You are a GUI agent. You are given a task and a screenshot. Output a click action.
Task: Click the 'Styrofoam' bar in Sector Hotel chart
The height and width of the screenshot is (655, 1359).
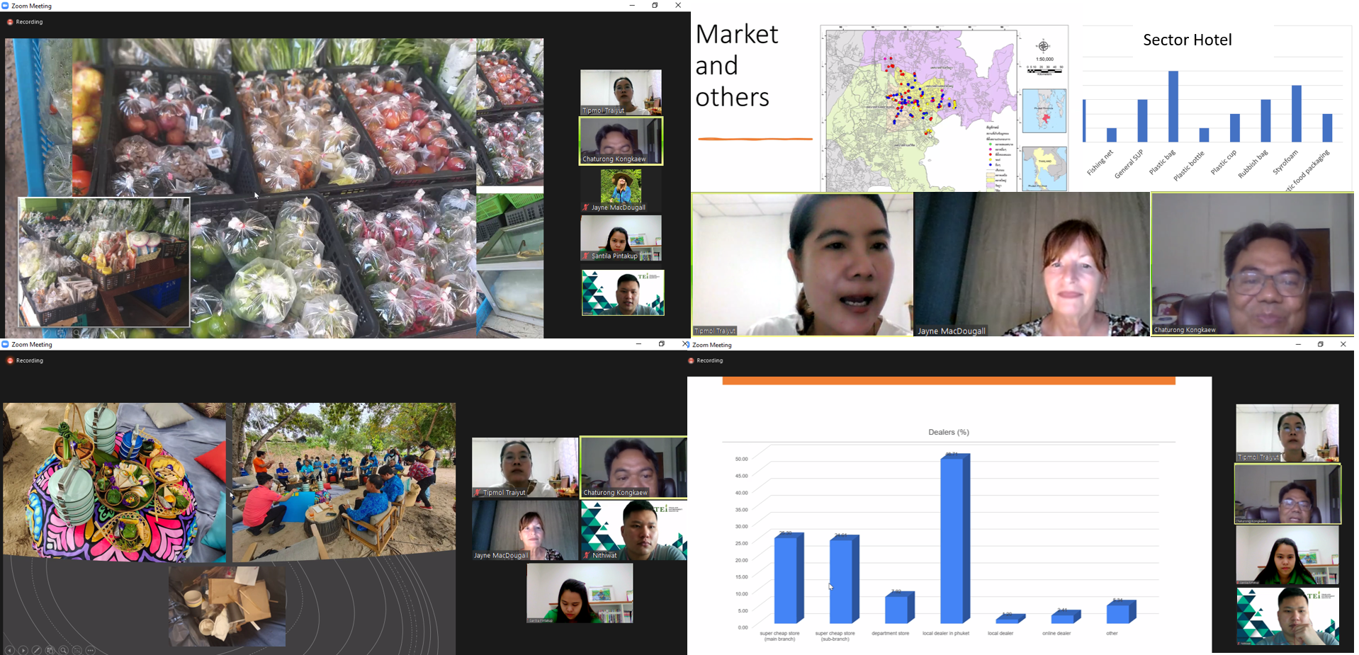click(x=1296, y=114)
